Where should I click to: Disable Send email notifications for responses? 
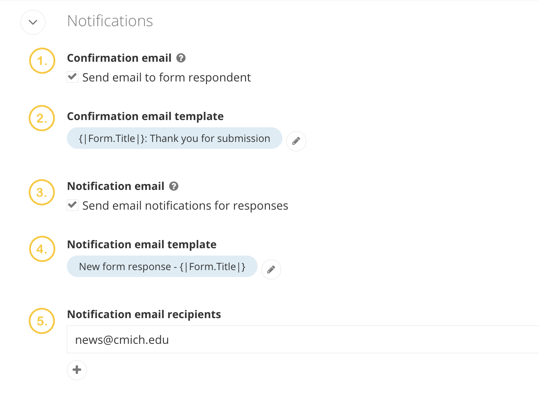coord(72,205)
